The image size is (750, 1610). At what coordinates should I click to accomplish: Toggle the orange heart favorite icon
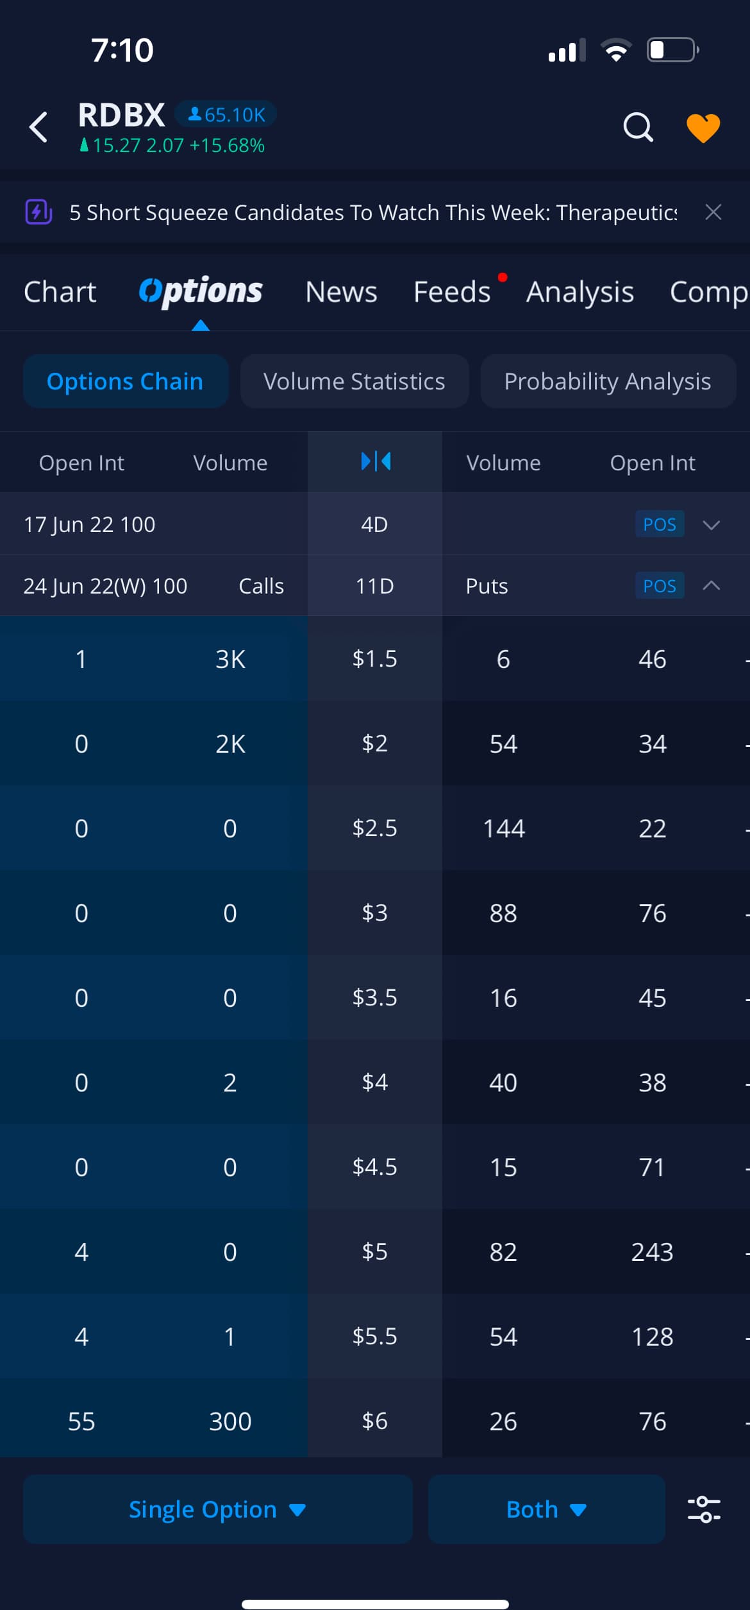pyautogui.click(x=703, y=128)
